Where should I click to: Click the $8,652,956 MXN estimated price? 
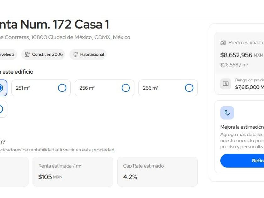pos(236,55)
